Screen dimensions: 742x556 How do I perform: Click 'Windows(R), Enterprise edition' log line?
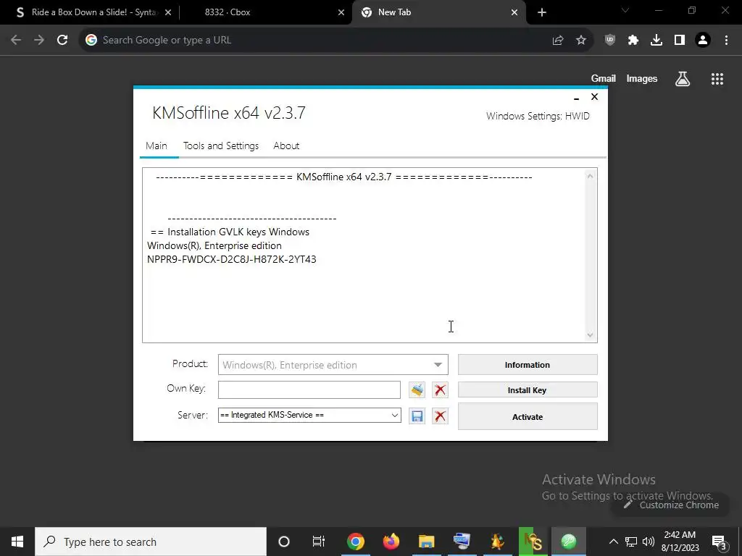click(x=214, y=246)
